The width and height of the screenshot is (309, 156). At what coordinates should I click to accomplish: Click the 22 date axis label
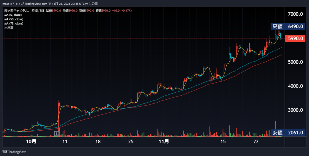point(256,142)
